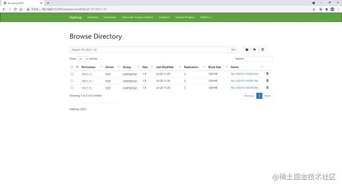The height and width of the screenshot is (187, 342).
Task: Check the box for file.1626751162662.file row
Action: [72, 74]
